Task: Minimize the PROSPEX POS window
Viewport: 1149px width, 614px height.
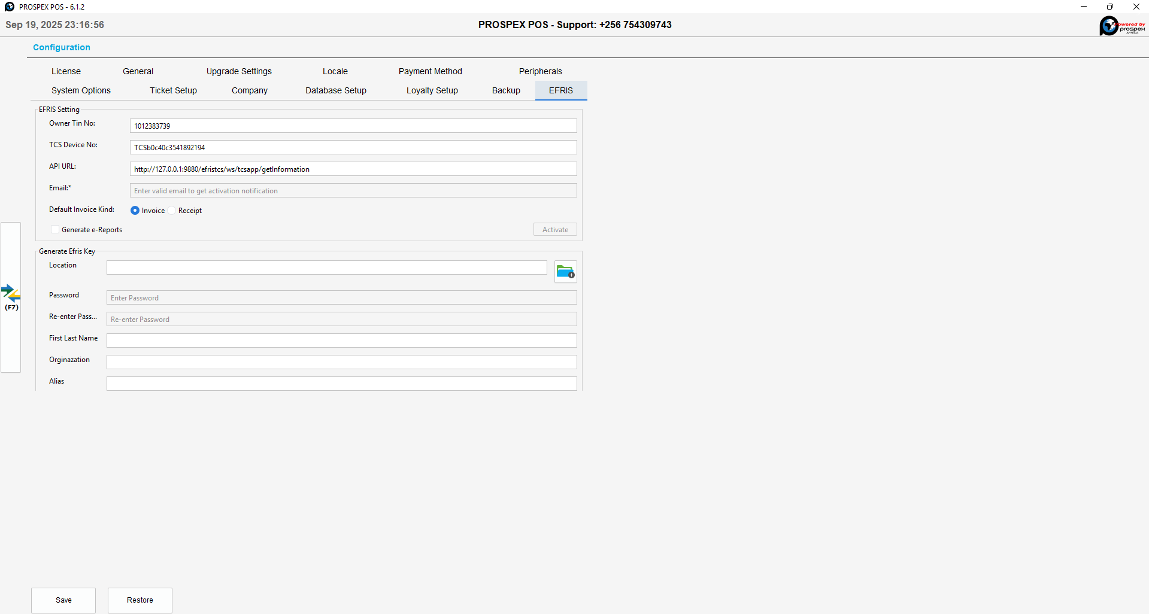Action: point(1084,7)
